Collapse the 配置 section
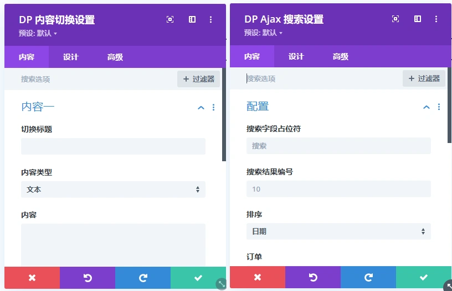452x291 pixels. (x=427, y=107)
